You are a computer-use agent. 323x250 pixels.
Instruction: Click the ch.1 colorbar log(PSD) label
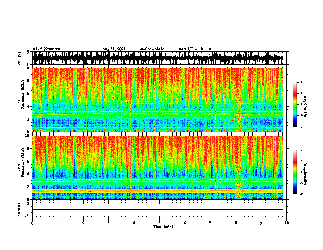[x=305, y=106]
